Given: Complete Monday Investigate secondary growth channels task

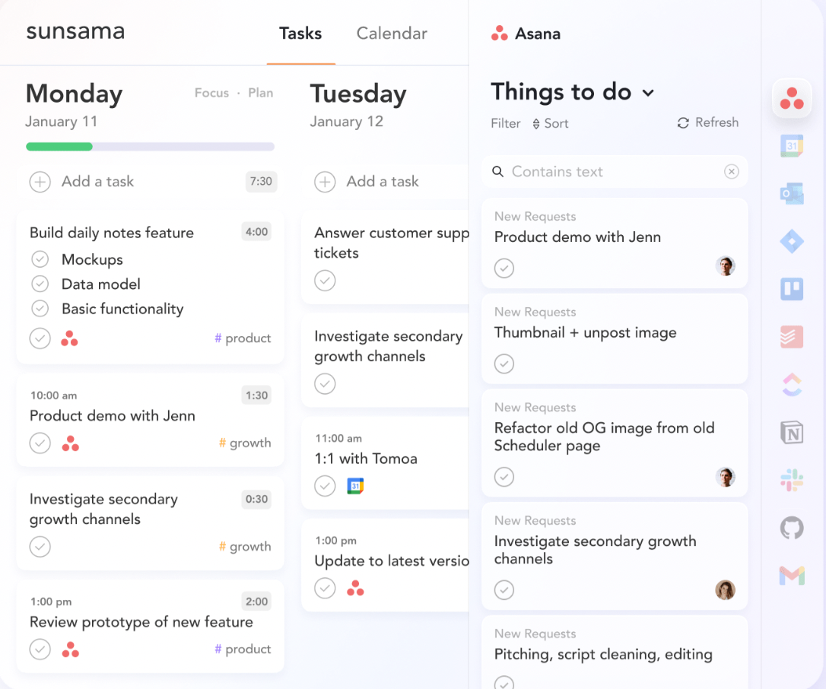Looking at the screenshot, I should tap(40, 547).
